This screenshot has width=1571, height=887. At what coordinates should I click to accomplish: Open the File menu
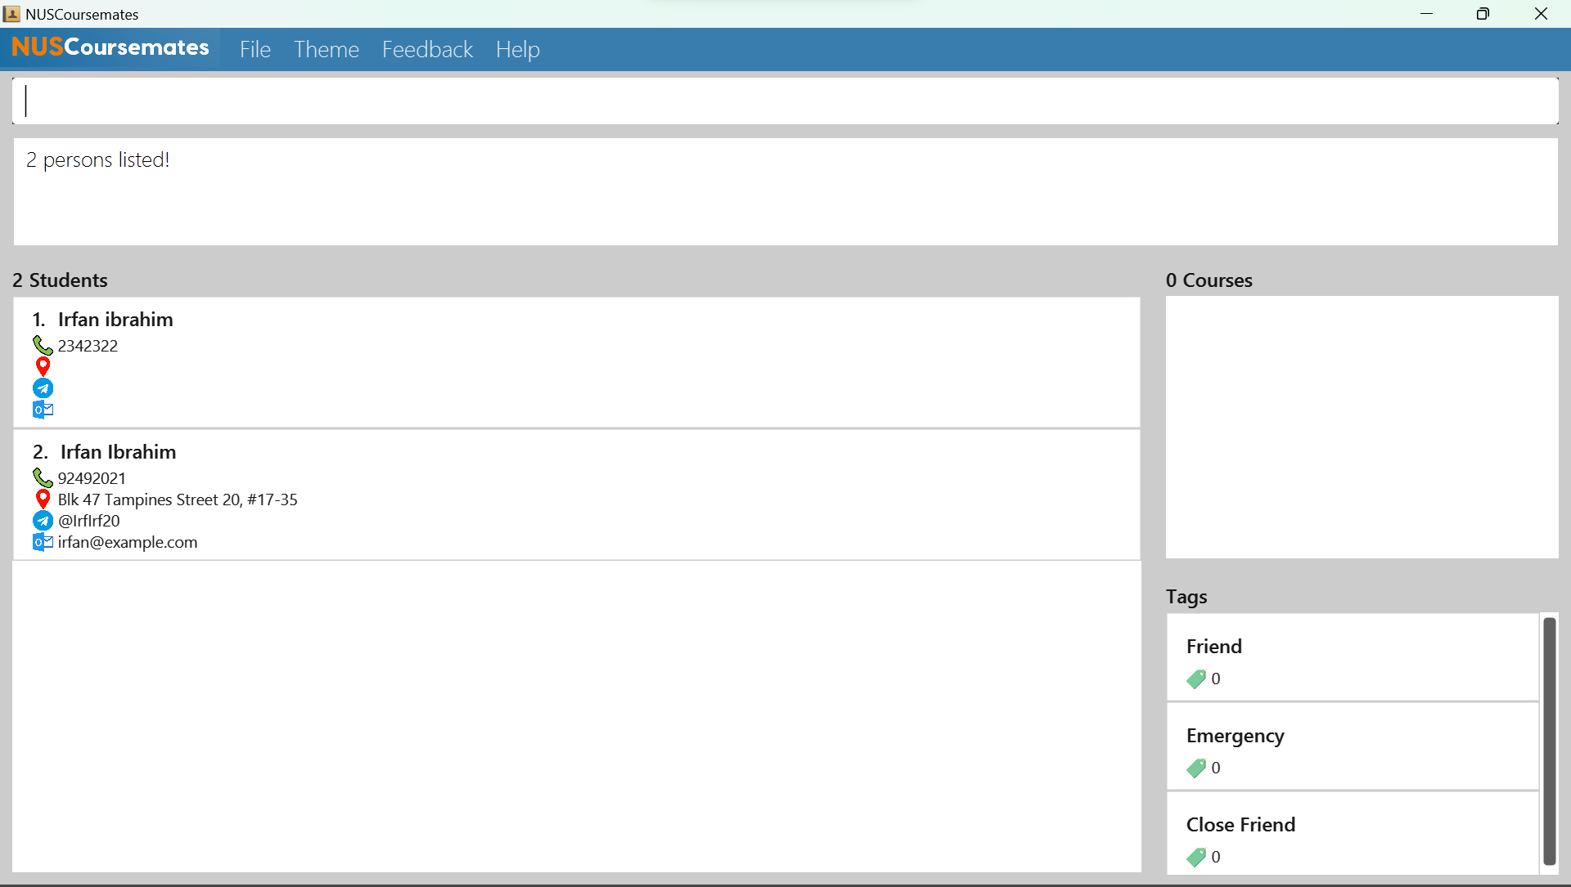(254, 49)
